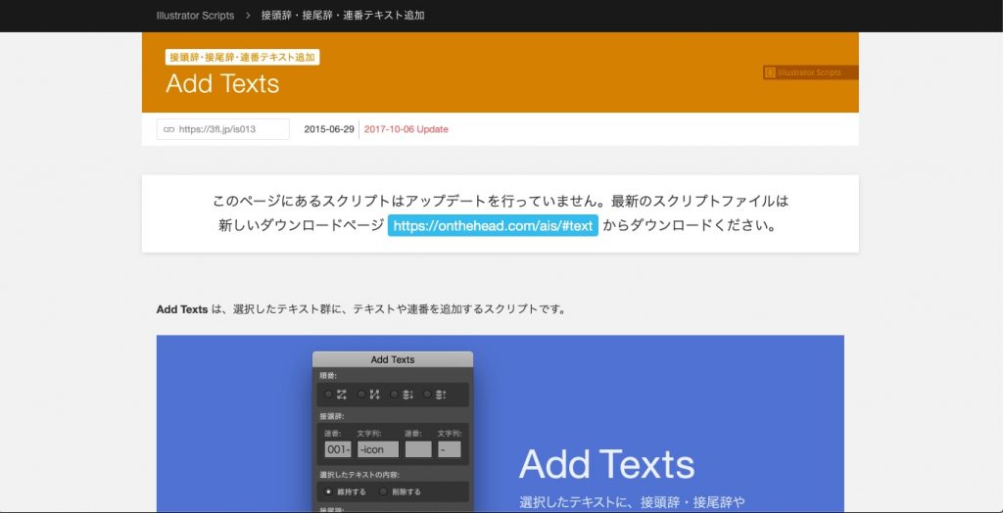
Task: Click the red 2017-10-06 Update text
Action: [406, 129]
